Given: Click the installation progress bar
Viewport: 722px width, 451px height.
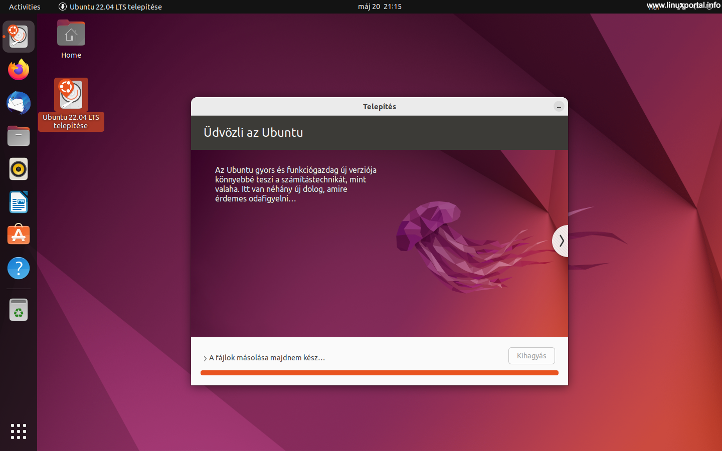Looking at the screenshot, I should pos(380,373).
